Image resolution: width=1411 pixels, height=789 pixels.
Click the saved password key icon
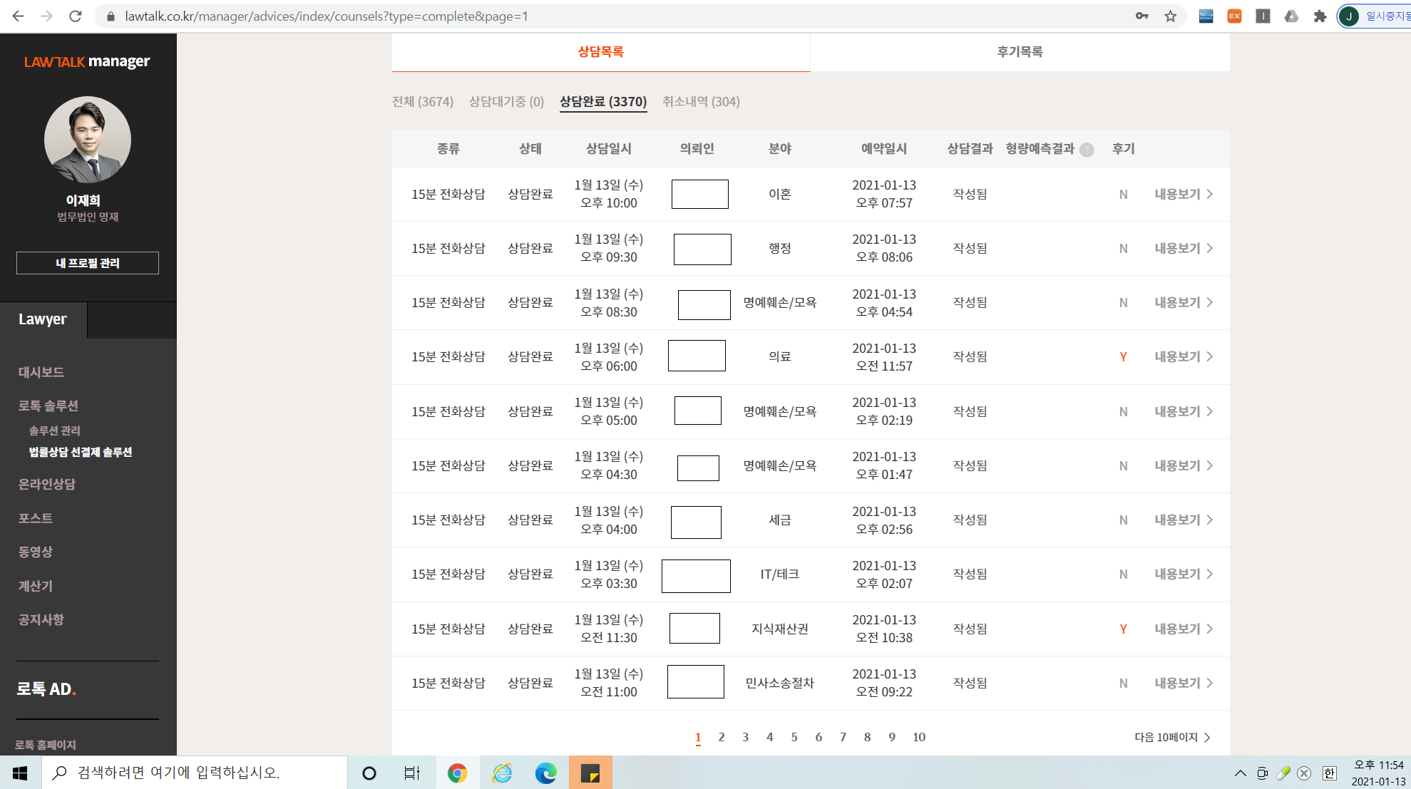[1141, 16]
